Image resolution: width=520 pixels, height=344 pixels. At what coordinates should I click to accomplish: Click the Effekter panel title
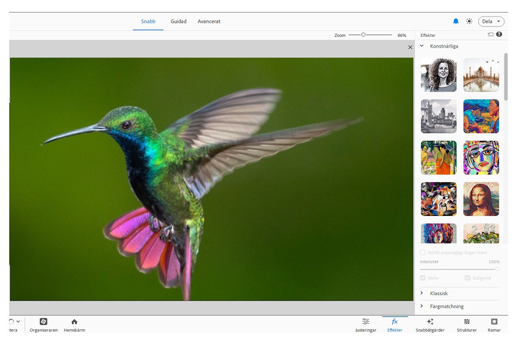click(428, 35)
